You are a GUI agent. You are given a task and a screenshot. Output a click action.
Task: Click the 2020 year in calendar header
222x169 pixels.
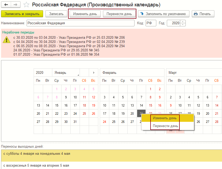(x=40, y=73)
